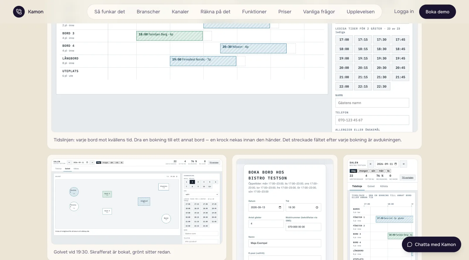This screenshot has height=260, width=469.
Task: Click the speech bubble icon in the chat button
Action: click(410, 244)
